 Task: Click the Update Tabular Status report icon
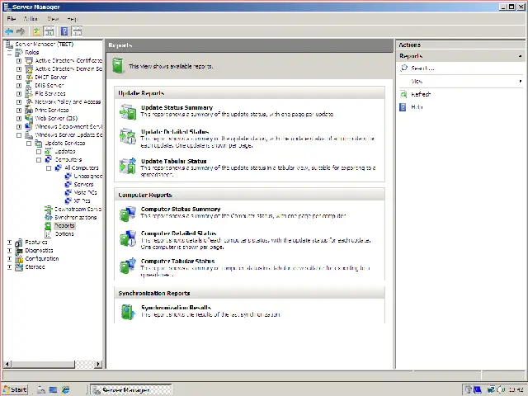tap(128, 165)
